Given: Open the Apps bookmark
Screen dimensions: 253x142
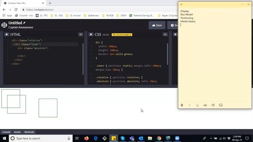Looking at the screenshot, I should 7,15.
